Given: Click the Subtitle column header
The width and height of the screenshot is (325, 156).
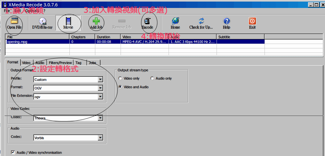Looking at the screenshot, I should pyautogui.click(x=241, y=37).
